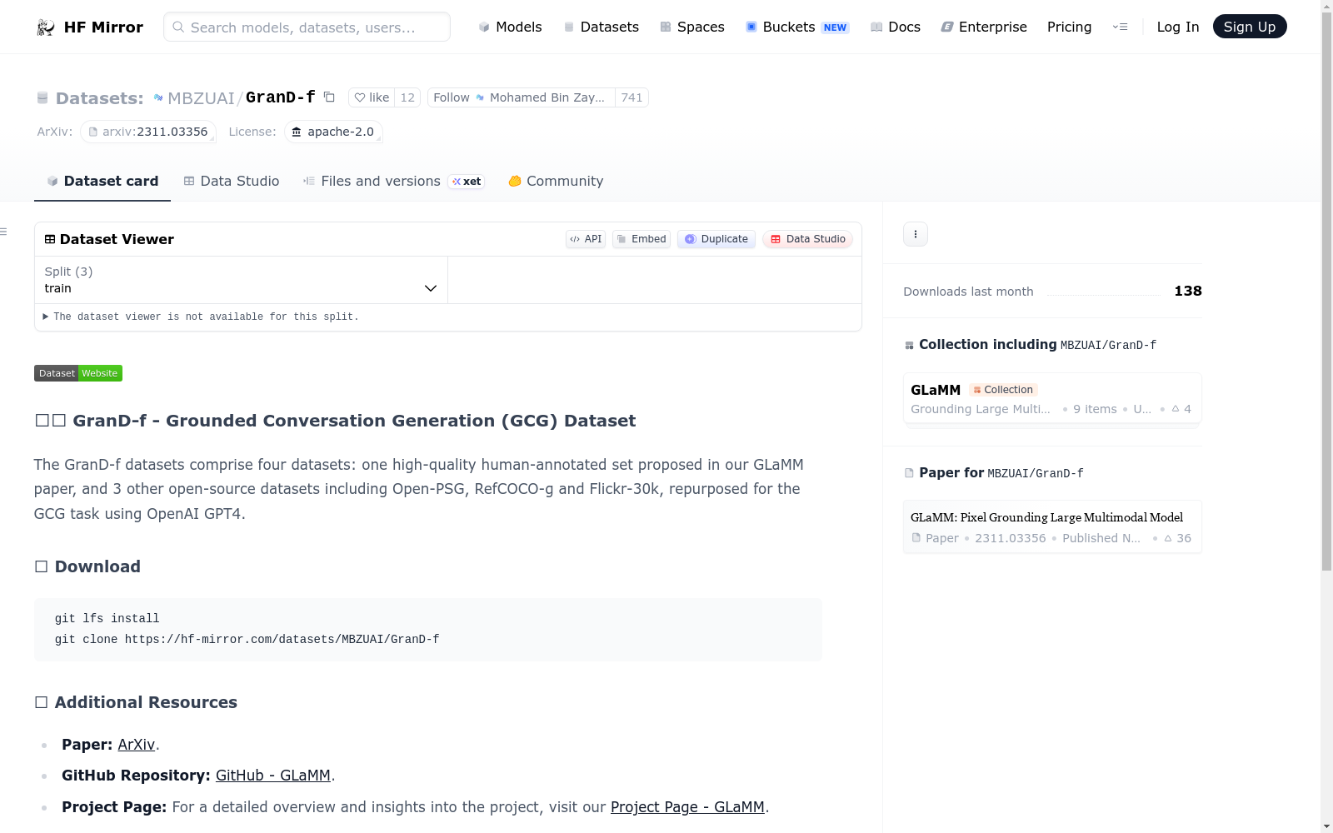
Task: Follow Mohamed Bin Zayed organization
Action: [x=521, y=97]
